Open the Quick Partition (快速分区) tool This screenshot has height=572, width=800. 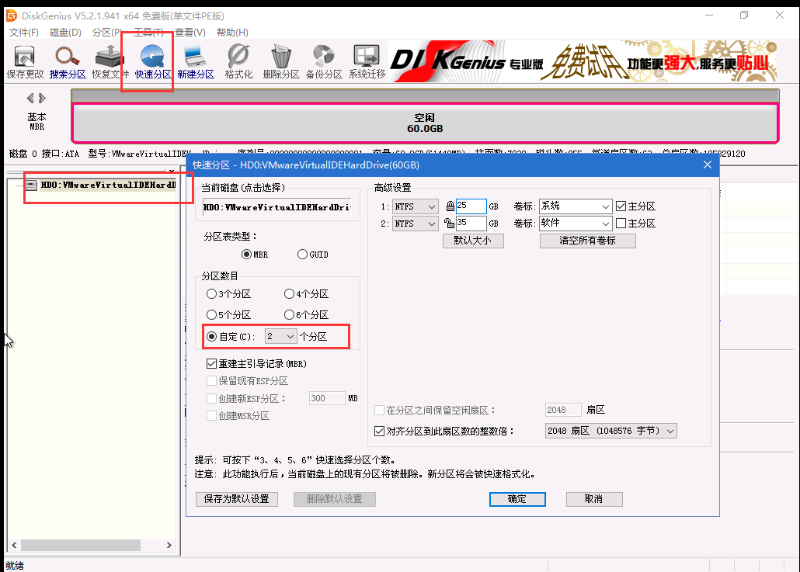[152, 61]
